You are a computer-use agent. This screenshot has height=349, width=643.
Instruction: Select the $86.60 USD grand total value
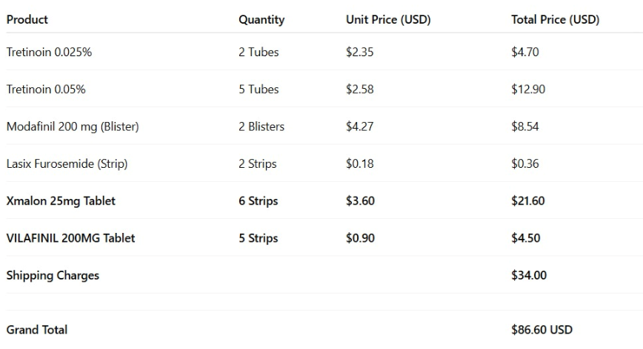coord(542,330)
